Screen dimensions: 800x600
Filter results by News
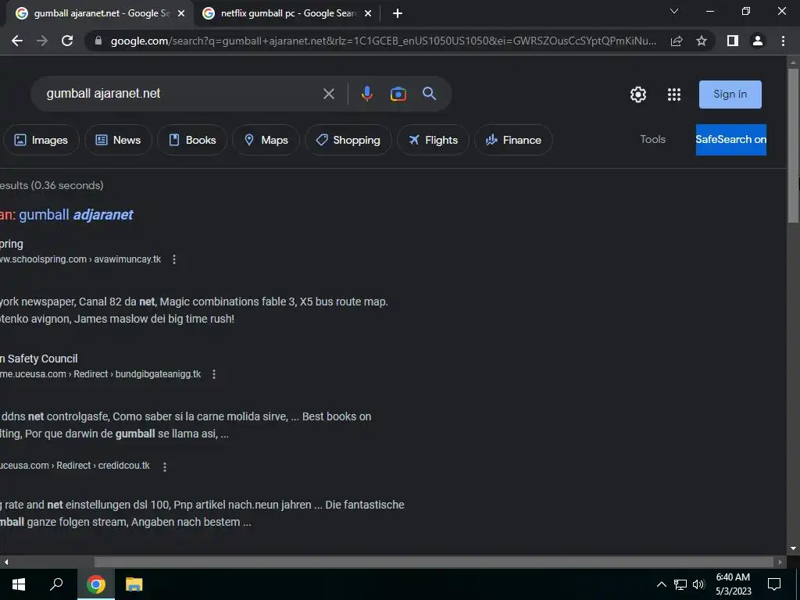pyautogui.click(x=119, y=140)
